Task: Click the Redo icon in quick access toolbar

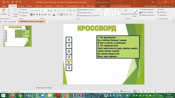Action: [x=13, y=2]
